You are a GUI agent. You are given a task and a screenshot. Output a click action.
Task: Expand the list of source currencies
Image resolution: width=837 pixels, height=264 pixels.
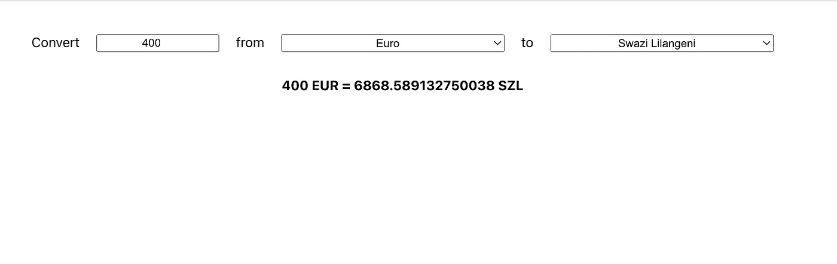(x=393, y=43)
